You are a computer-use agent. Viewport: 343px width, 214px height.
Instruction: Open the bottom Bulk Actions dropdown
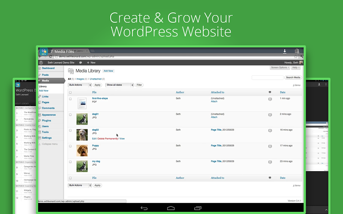tap(80, 185)
